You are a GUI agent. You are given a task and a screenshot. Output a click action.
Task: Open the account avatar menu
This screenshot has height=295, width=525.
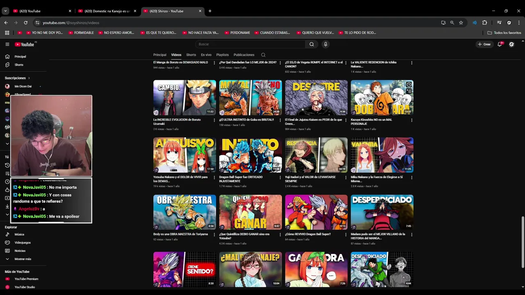[x=511, y=44]
